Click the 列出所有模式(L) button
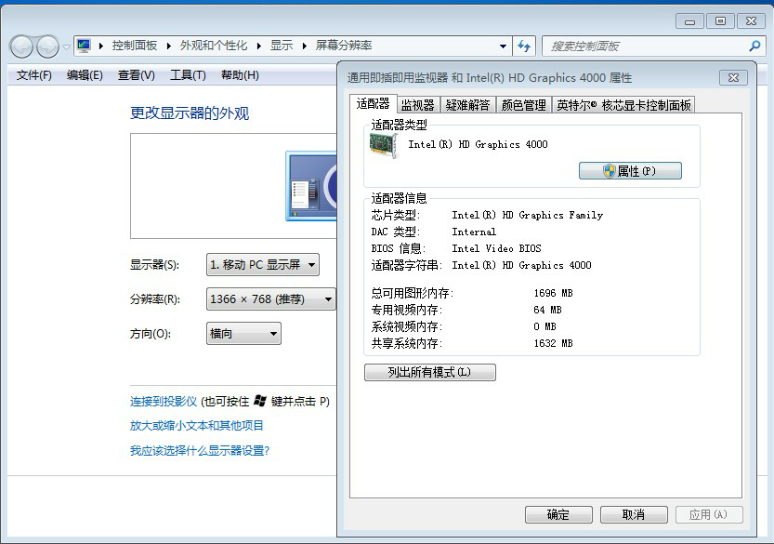Viewport: 774px width, 544px height. coord(430,372)
